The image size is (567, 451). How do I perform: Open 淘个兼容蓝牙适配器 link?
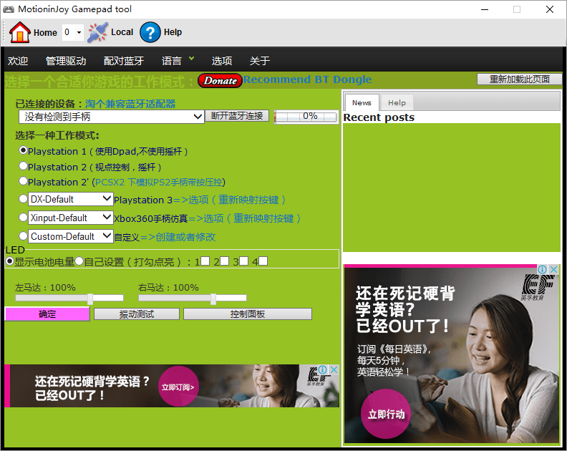pyautogui.click(x=130, y=105)
